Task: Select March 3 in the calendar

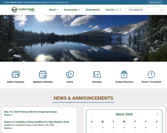Action: 113,127
